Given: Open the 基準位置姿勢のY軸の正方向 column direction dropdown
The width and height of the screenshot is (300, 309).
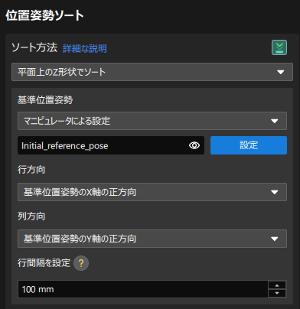Looking at the screenshot, I should [152, 239].
